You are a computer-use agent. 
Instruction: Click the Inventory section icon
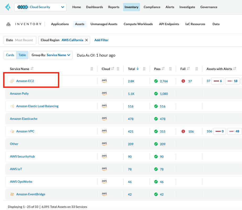point(8,24)
